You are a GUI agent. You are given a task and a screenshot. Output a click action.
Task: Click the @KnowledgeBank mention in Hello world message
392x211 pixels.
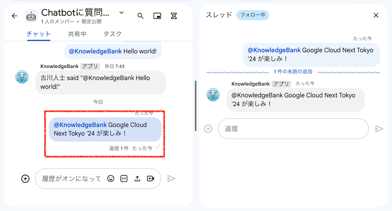(x=95, y=51)
